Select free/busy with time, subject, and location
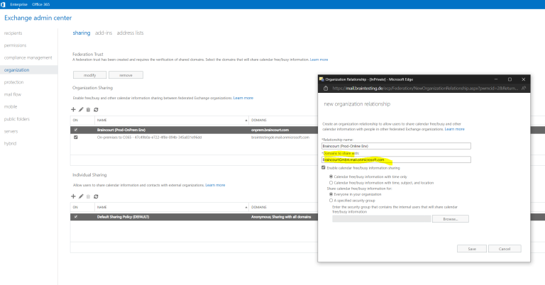The height and width of the screenshot is (285, 545). 331,183
